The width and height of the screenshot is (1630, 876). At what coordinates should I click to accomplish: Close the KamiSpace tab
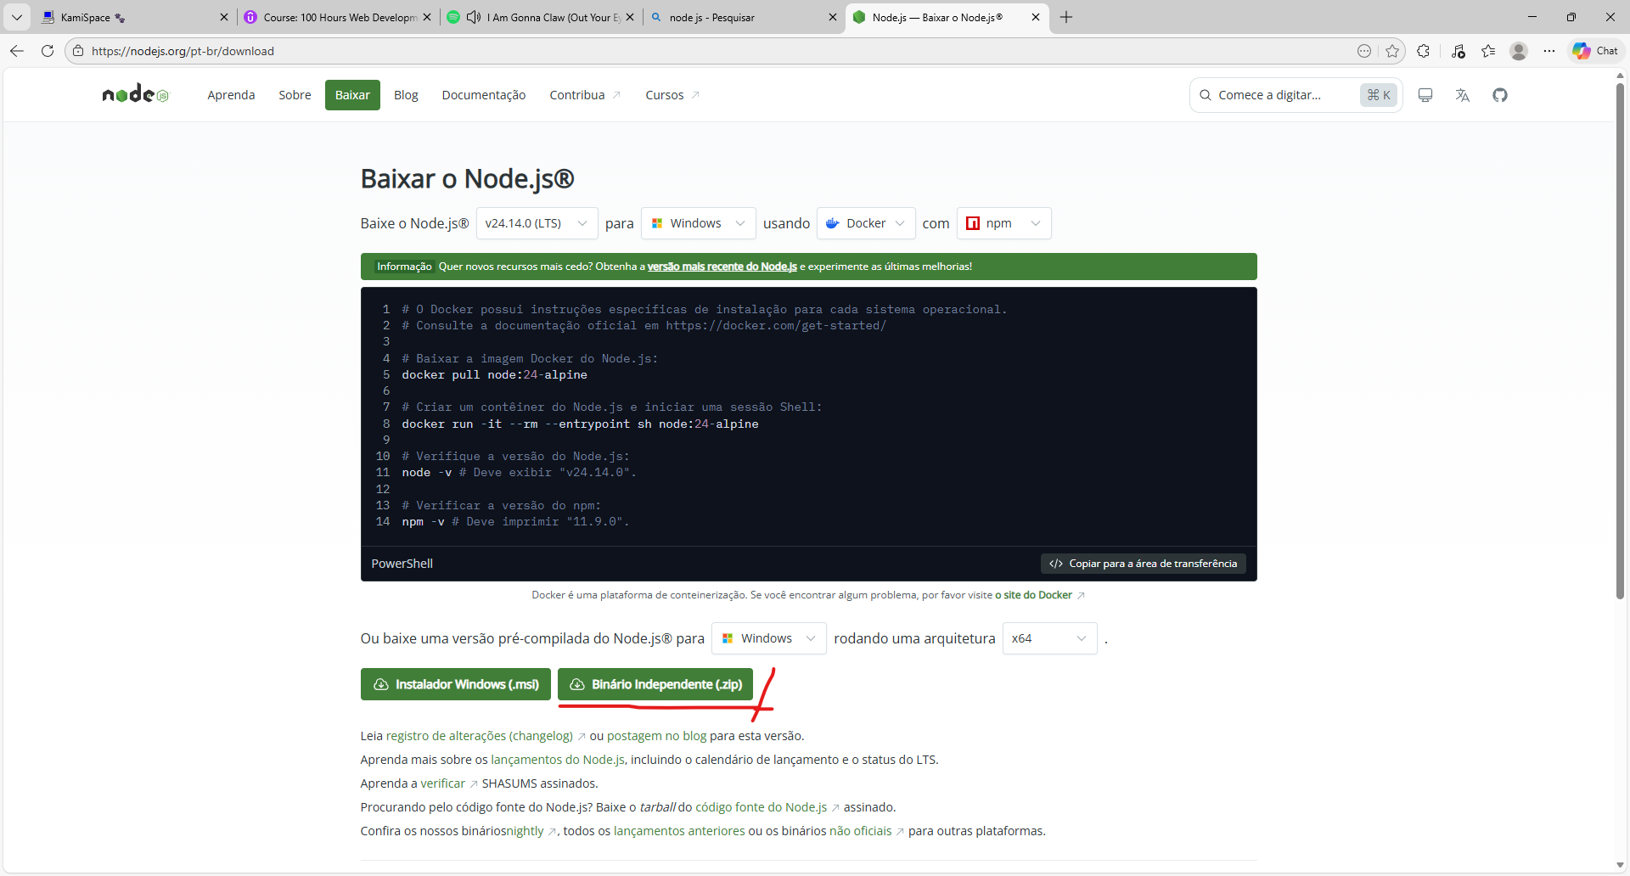224,17
